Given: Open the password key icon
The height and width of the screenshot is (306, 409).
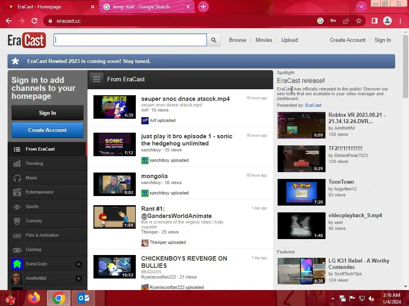Looking at the screenshot, I should click(333, 21).
